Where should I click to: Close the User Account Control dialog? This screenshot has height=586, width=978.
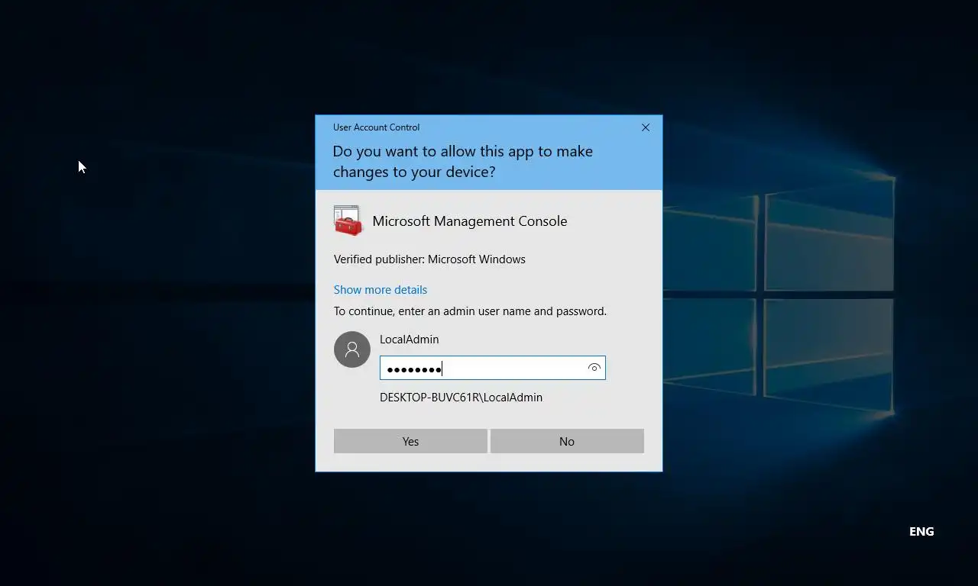pos(646,127)
